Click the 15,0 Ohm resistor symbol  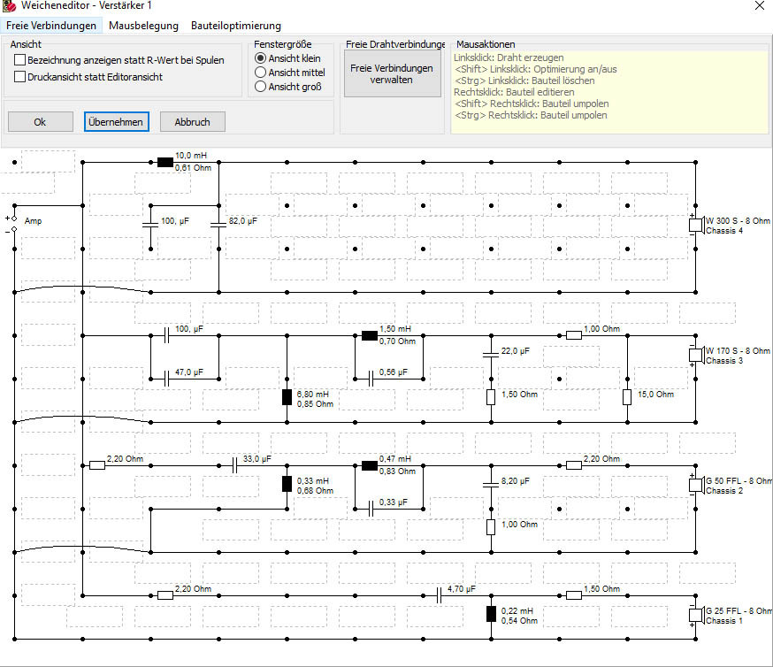tap(627, 397)
